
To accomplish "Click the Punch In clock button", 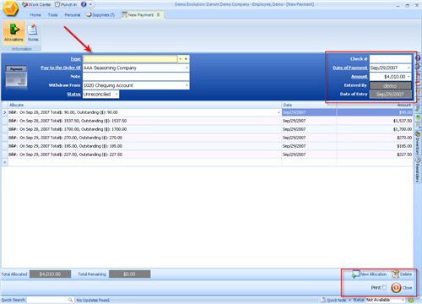I will [66, 4].
